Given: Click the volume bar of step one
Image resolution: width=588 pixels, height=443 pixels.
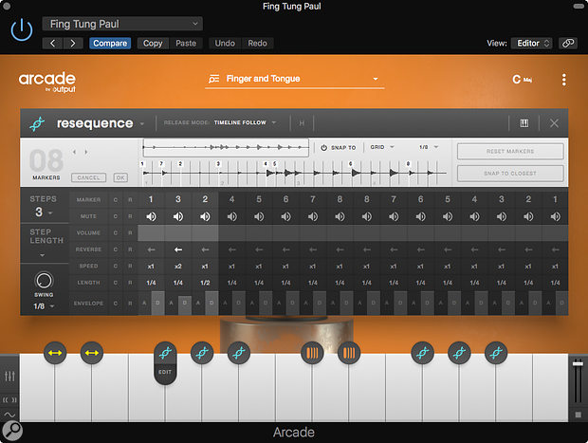Looking at the screenshot, I should click(151, 233).
